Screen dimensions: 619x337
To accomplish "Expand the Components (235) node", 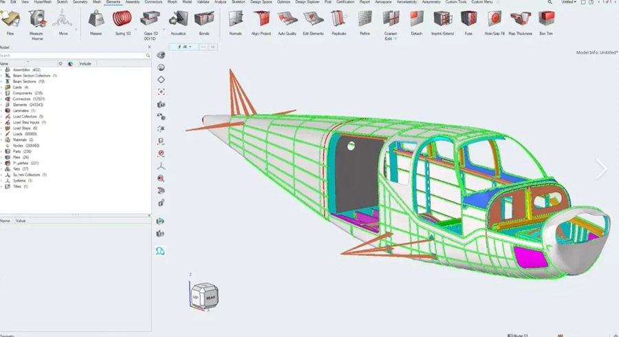I will click(x=1, y=93).
